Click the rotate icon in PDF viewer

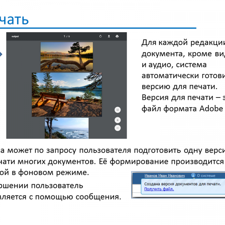(x=100, y=36)
